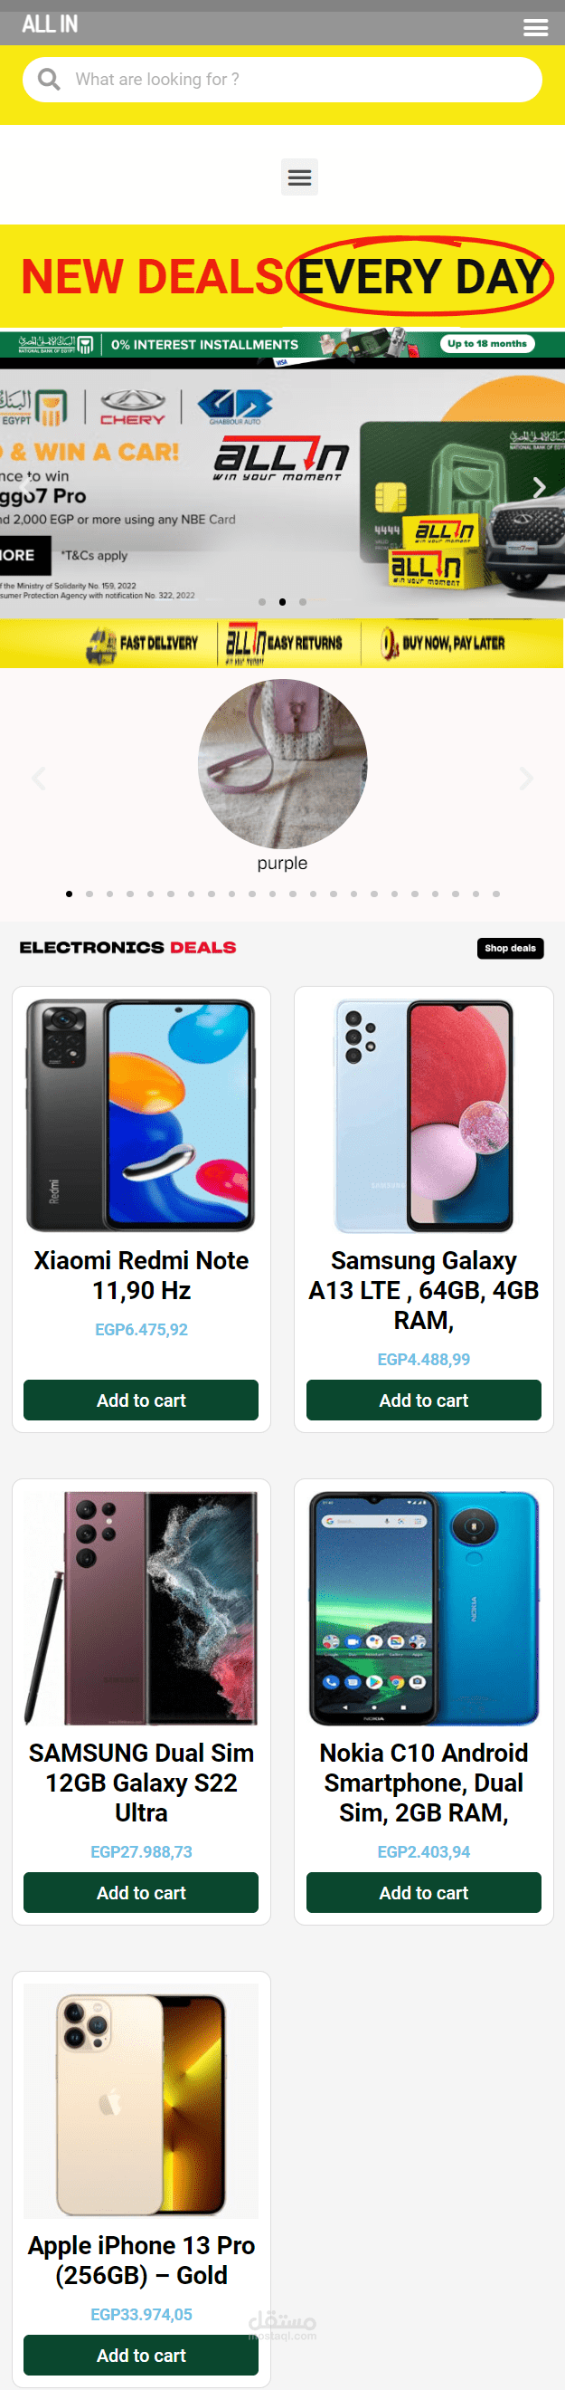Show previous category with left chevron
The height and width of the screenshot is (2390, 565).
39,779
